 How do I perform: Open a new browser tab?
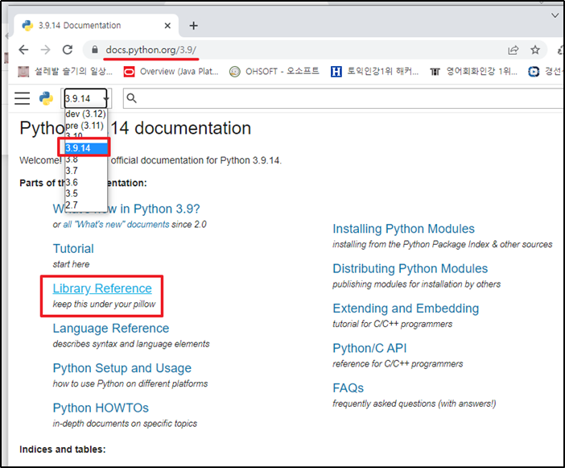(x=193, y=26)
